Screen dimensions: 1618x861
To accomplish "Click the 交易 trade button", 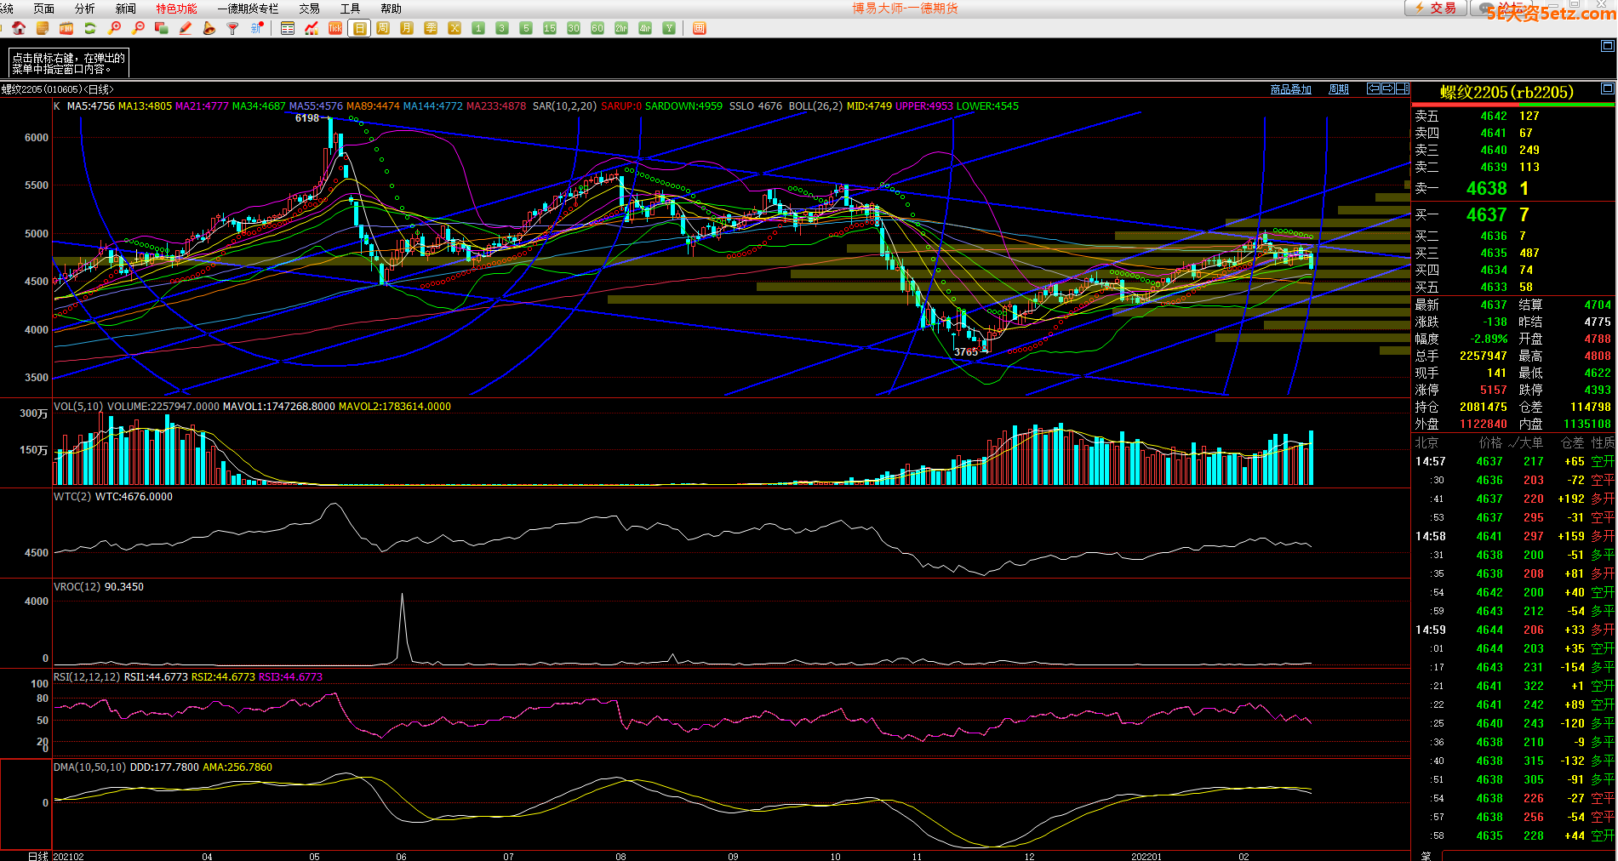I will 1436,8.
